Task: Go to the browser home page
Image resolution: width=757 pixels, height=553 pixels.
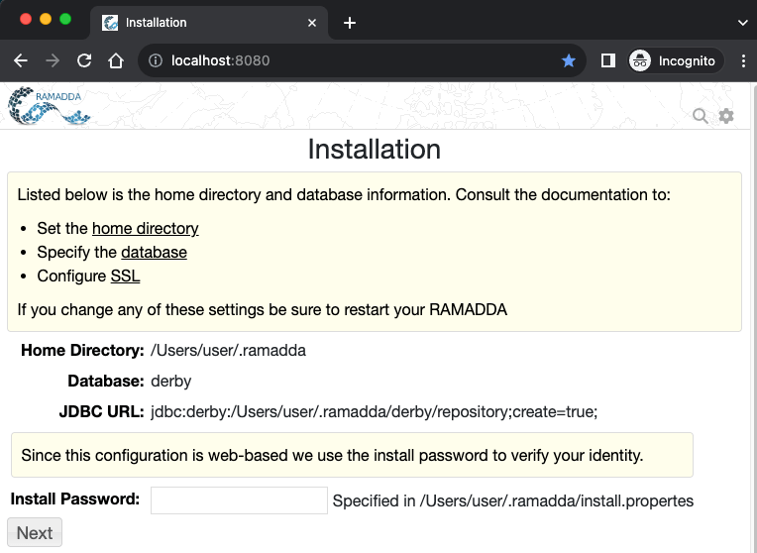Action: pyautogui.click(x=116, y=60)
